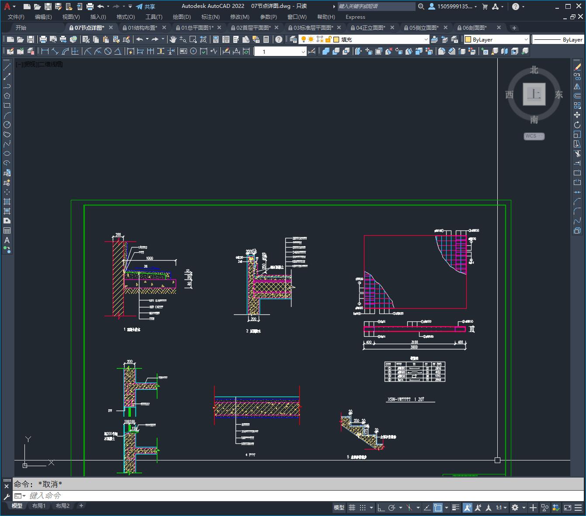
Task: Select the Hatch tool in draw toolbar
Action: coord(7,202)
